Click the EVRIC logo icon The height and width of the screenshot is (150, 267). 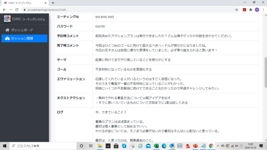pos(7,19)
